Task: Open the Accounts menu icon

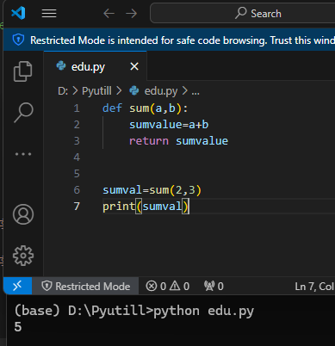Action: point(23,214)
